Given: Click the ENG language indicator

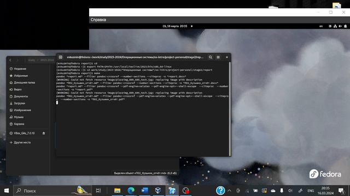Looking at the screenshot, I should click(x=311, y=191).
